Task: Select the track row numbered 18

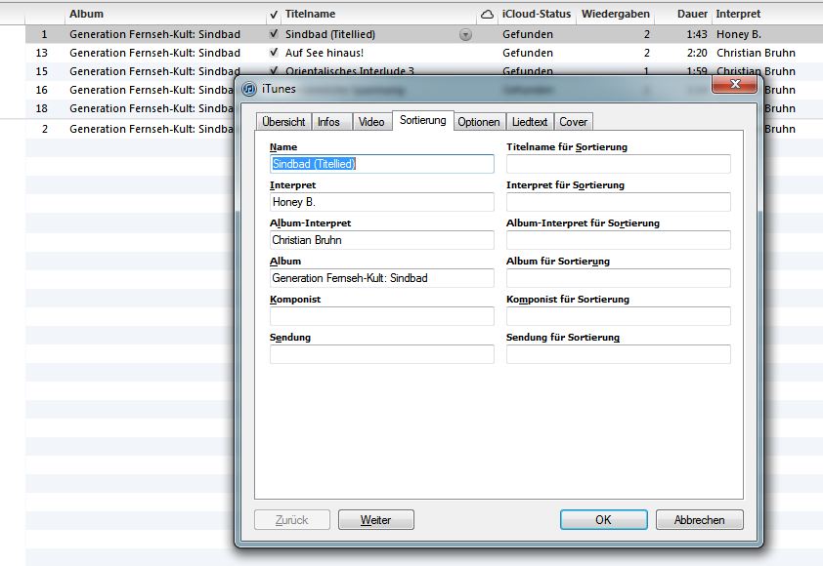Action: pos(130,108)
